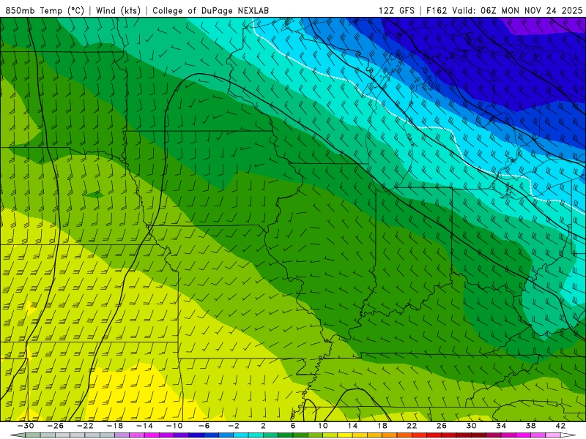Image resolution: width=586 pixels, height=439 pixels.
Task: Click the '-6' colorbar tick label
Action: 204,426
